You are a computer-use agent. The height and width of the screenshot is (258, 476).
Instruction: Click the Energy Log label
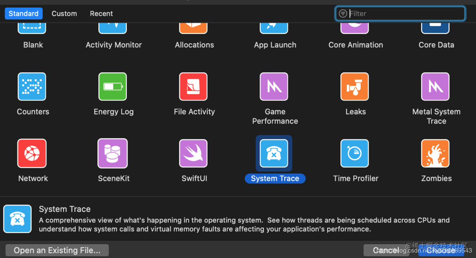tap(114, 112)
